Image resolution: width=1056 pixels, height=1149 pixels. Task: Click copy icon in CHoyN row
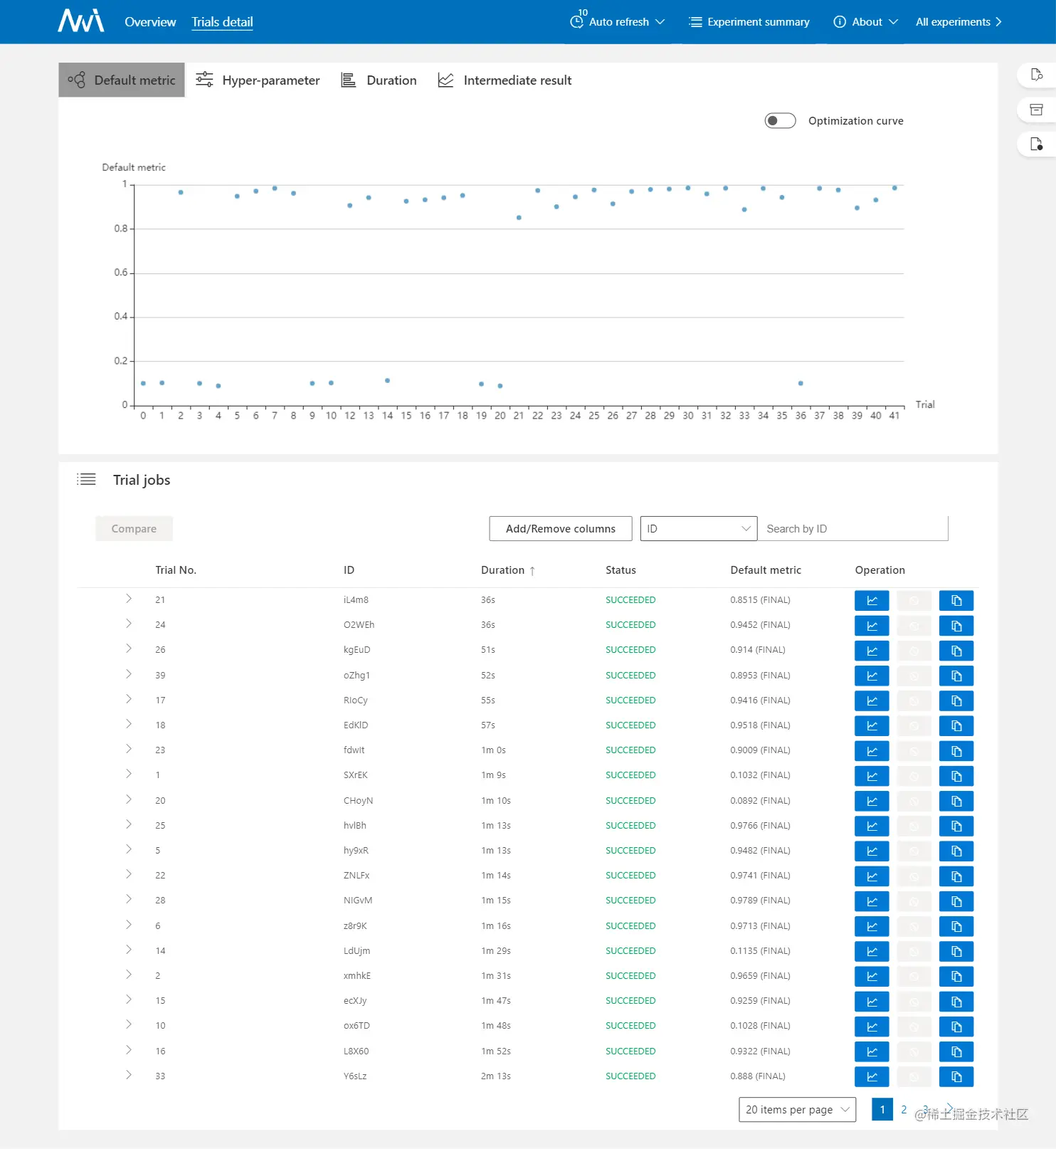[956, 801]
